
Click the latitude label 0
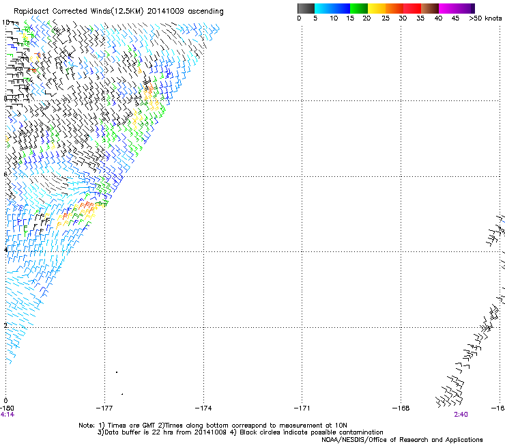click(x=5, y=401)
